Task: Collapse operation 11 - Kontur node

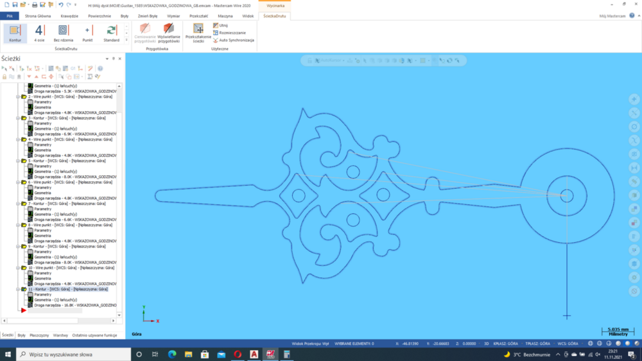Action: pos(18,289)
